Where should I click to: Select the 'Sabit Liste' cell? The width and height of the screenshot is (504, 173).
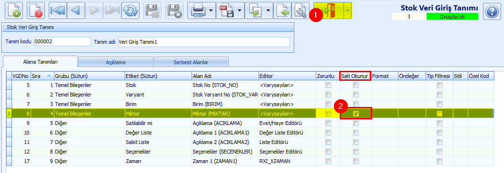(158, 142)
